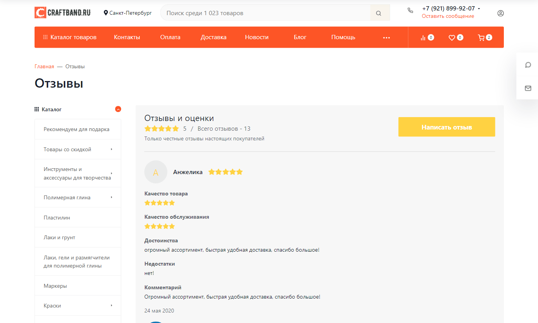538x323 pixels.
Task: Open the product comparison chart icon
Action: [x=423, y=38]
